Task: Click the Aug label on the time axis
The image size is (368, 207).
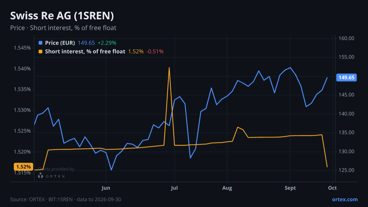Action: (x=227, y=188)
